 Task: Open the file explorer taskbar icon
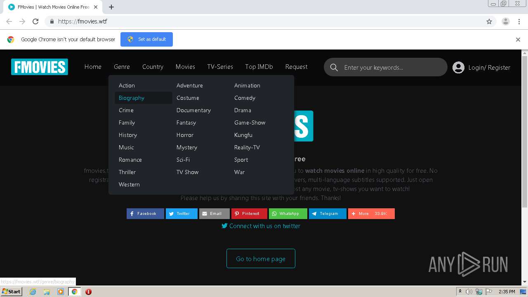click(47, 292)
